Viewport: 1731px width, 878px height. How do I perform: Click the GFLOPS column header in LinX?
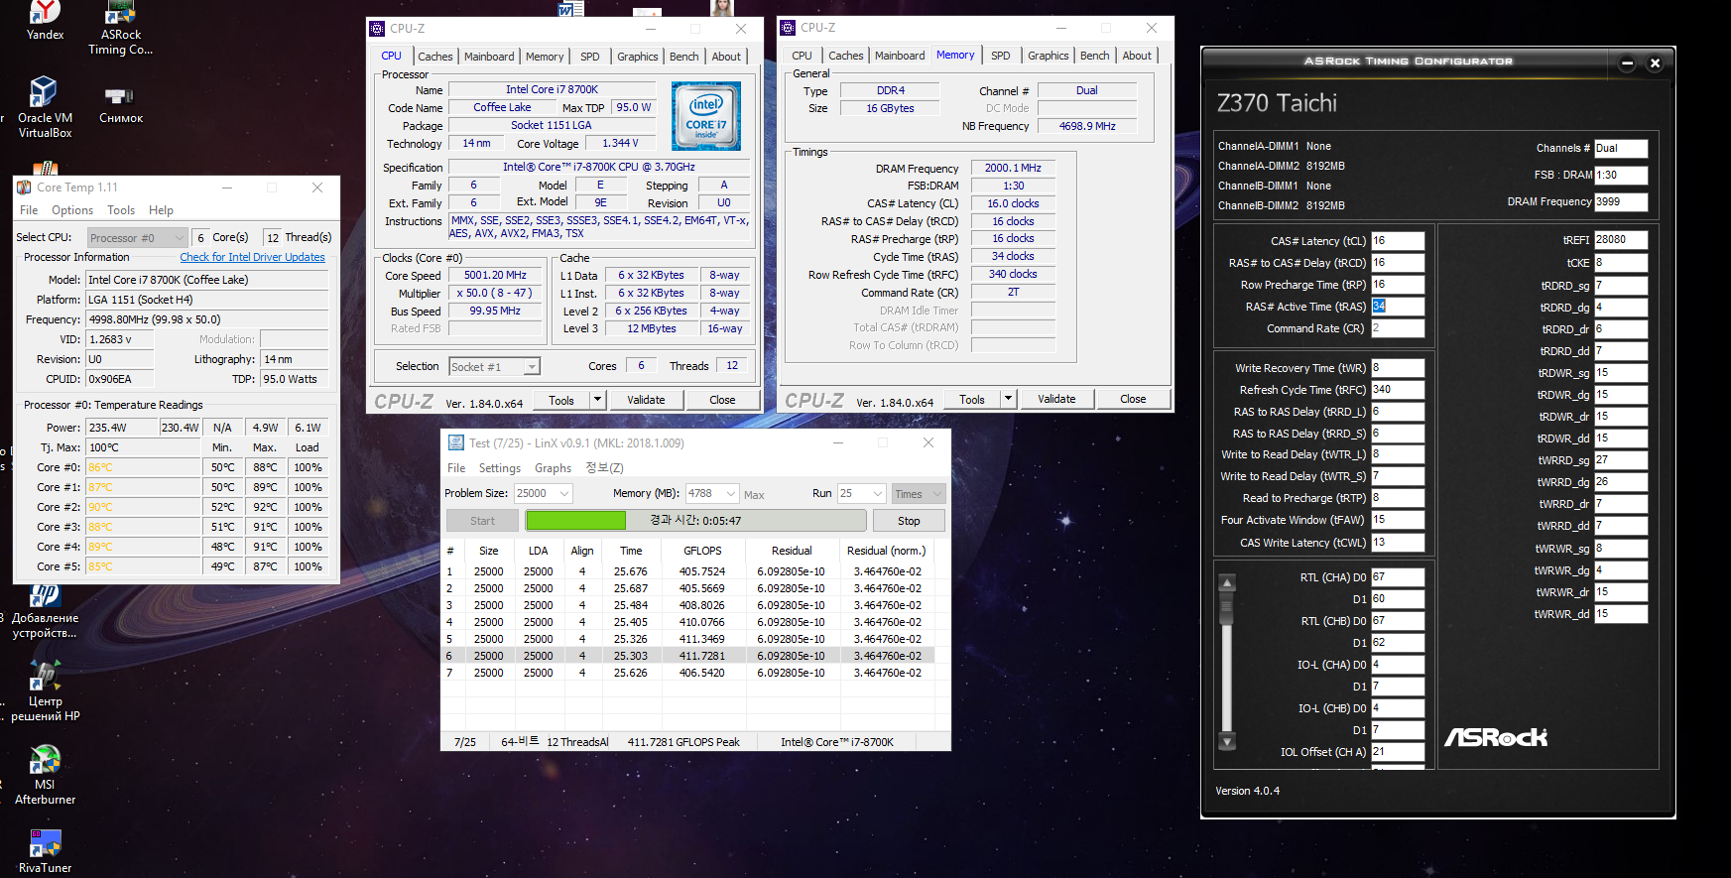click(702, 551)
